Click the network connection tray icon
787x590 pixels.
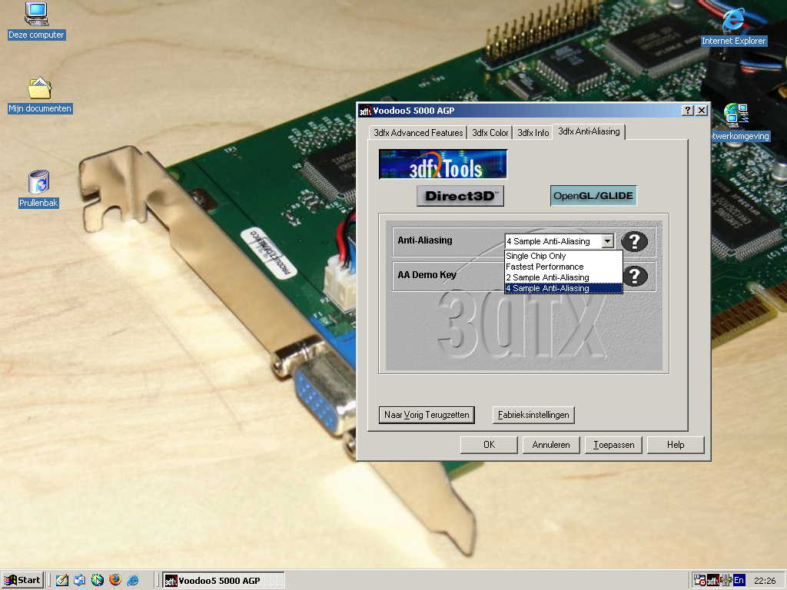[x=726, y=581]
